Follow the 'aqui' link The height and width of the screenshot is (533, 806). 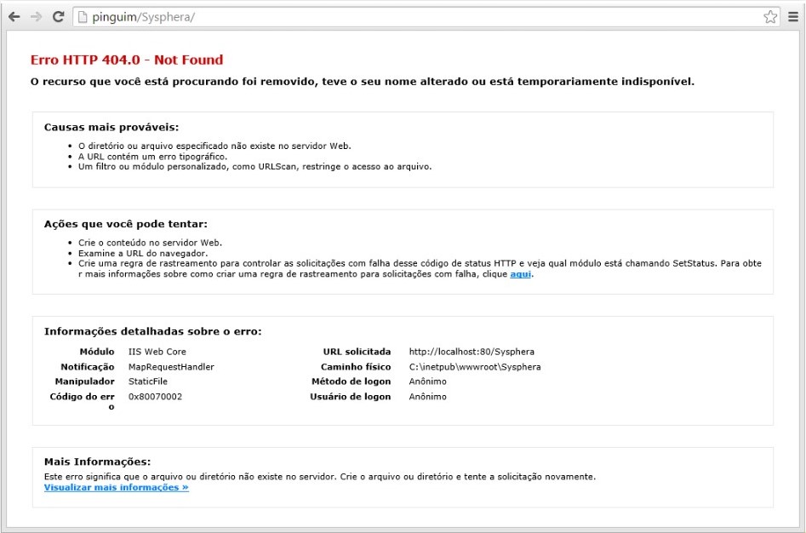[520, 274]
